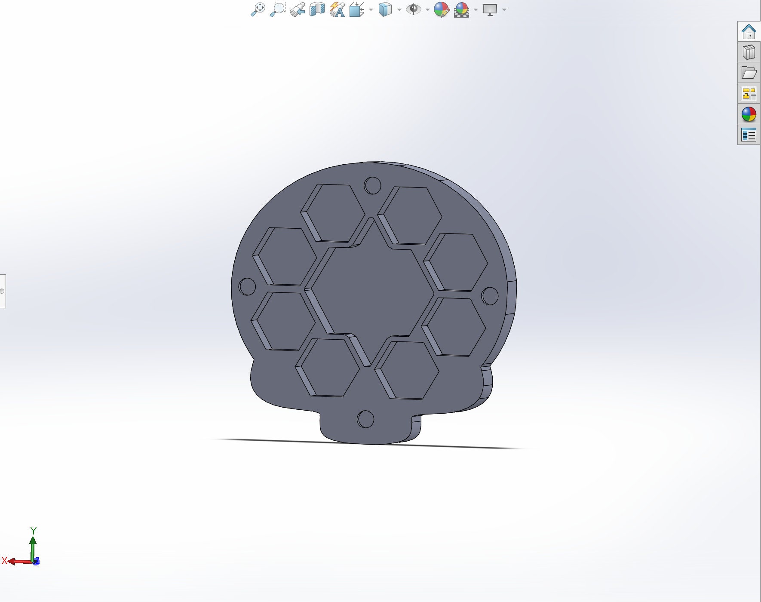
Task: Activate the Section View tool
Action: click(x=317, y=9)
